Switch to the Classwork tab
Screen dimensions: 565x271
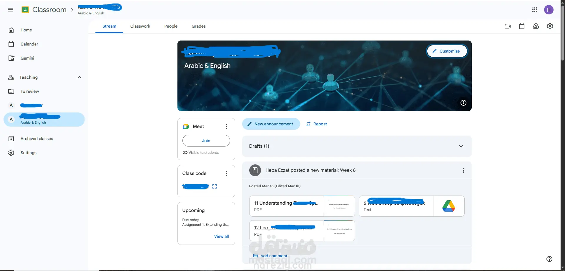point(140,26)
